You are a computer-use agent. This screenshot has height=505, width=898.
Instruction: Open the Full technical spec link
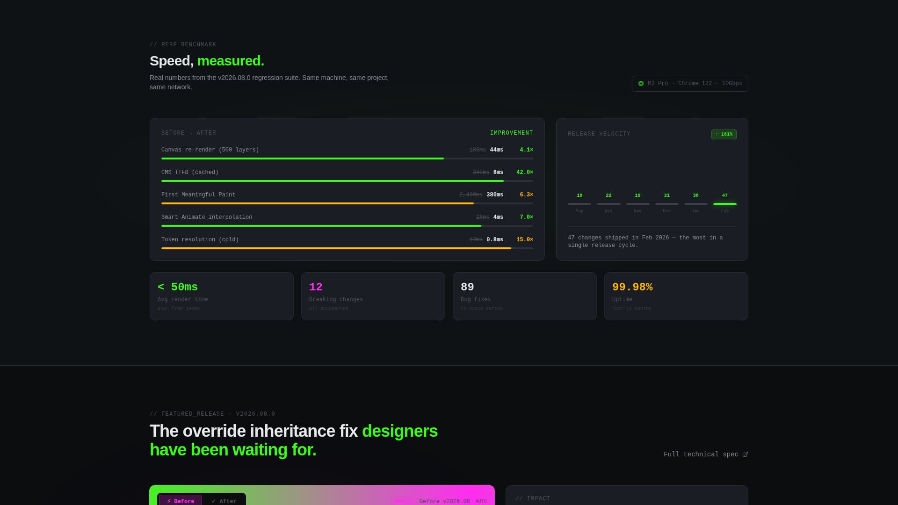(705, 454)
